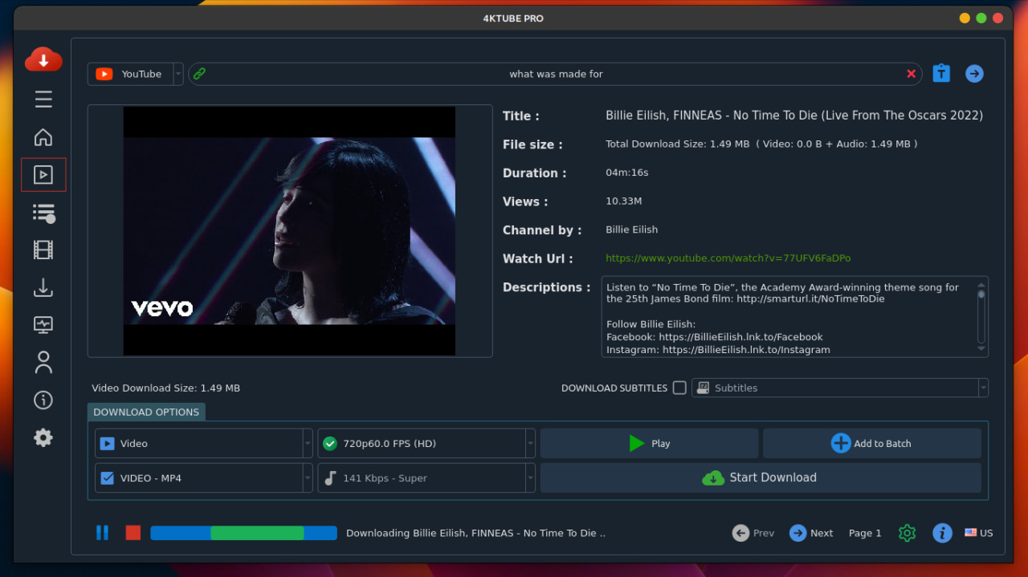Open the user account sidebar icon
1028x577 pixels.
tap(43, 362)
